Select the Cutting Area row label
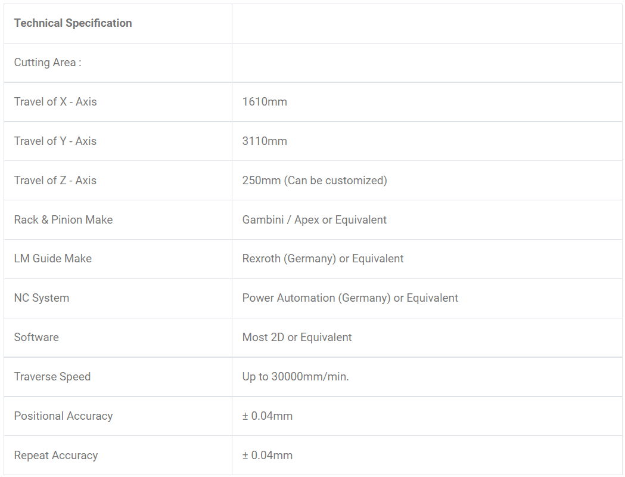This screenshot has width=625, height=477. tap(48, 63)
